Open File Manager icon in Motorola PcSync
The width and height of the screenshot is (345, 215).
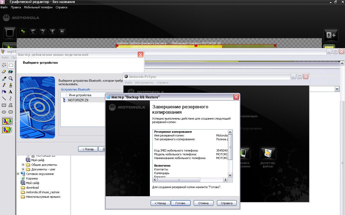(x=268, y=157)
